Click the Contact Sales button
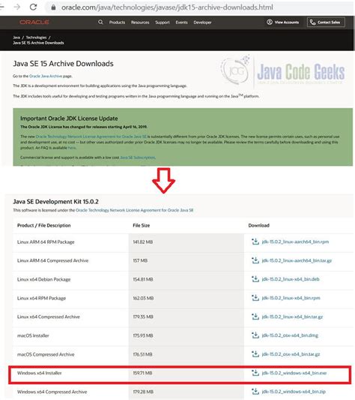The image size is (355, 400). (x=326, y=23)
